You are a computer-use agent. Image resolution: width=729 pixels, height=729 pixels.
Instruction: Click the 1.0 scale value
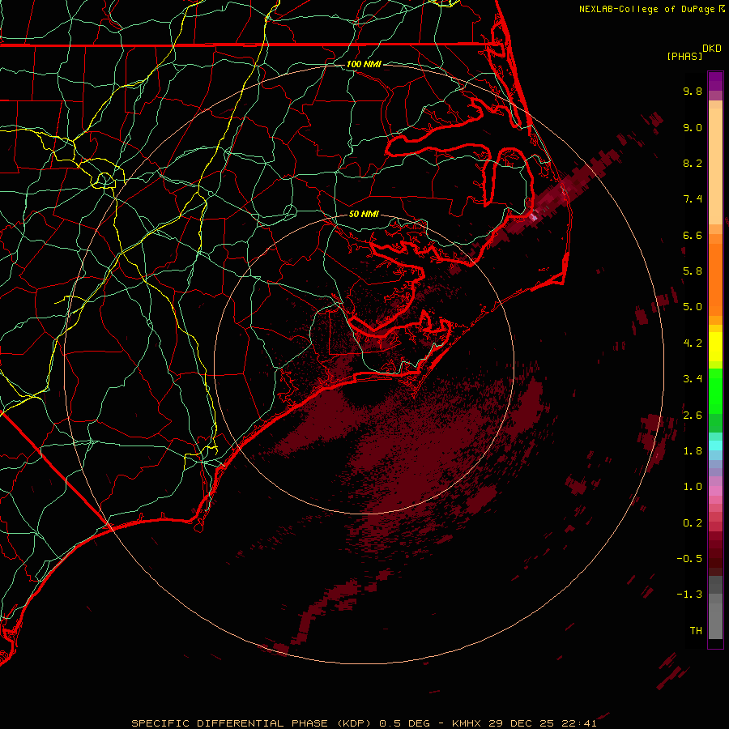[x=693, y=487]
